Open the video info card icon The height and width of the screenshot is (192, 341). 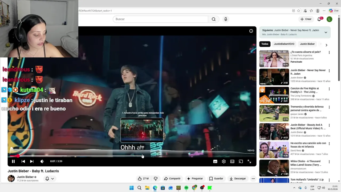click(x=251, y=31)
